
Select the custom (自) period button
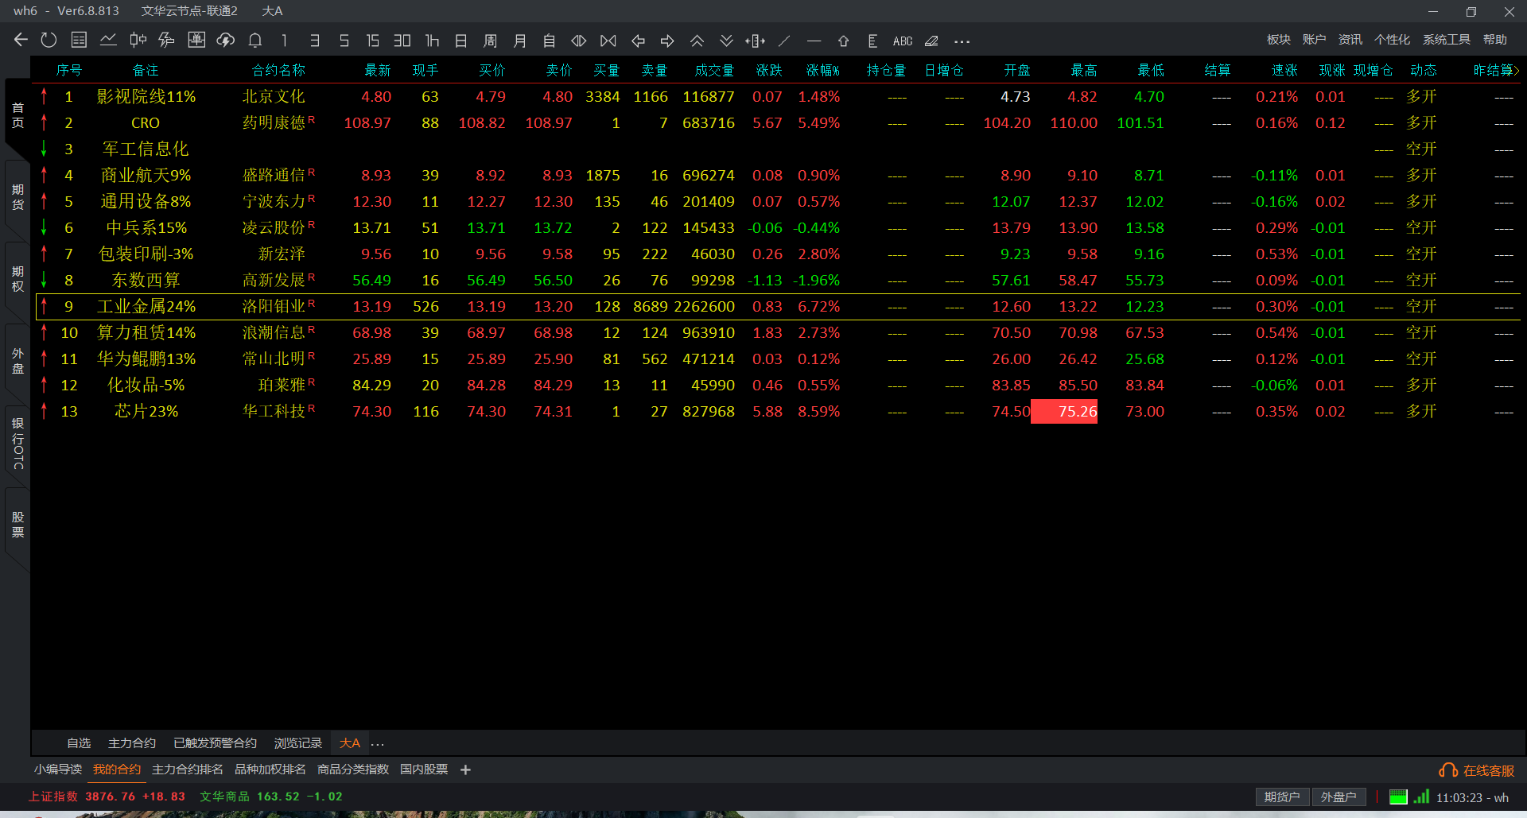coord(550,41)
